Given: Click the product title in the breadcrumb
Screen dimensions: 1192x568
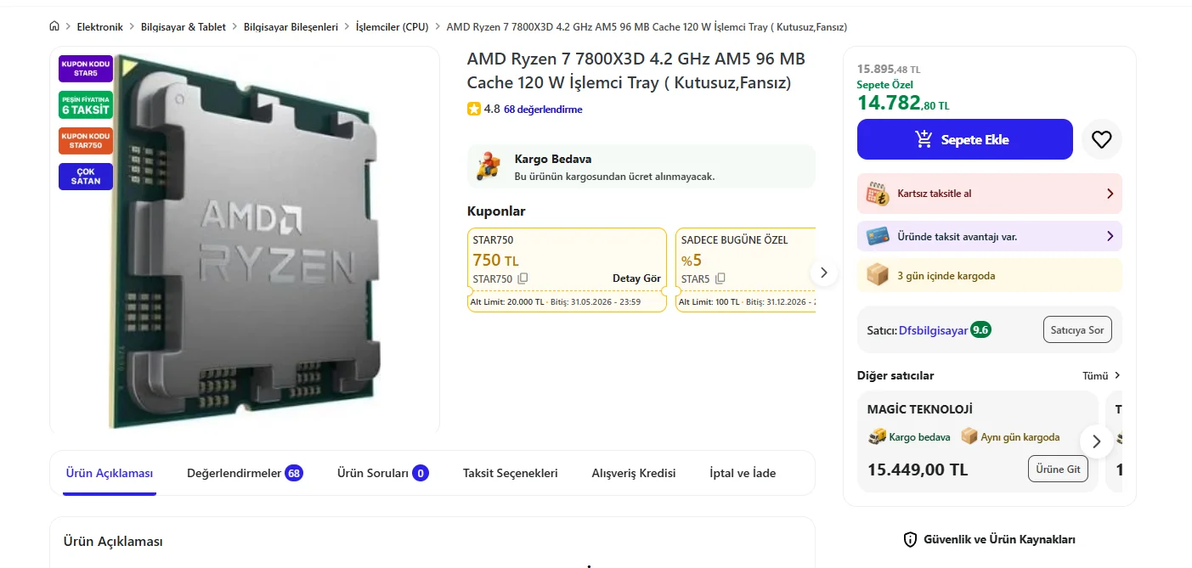Looking at the screenshot, I should click(x=647, y=27).
